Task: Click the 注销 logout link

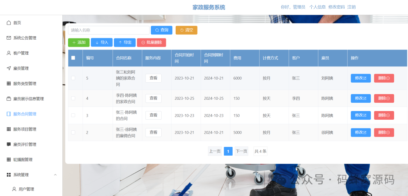Action: [352, 7]
